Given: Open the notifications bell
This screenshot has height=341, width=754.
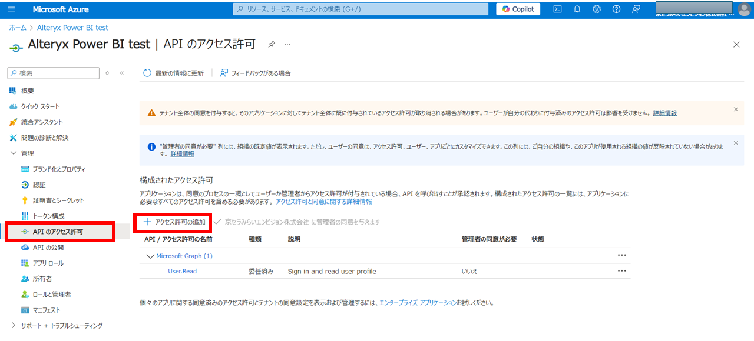Looking at the screenshot, I should [x=577, y=9].
